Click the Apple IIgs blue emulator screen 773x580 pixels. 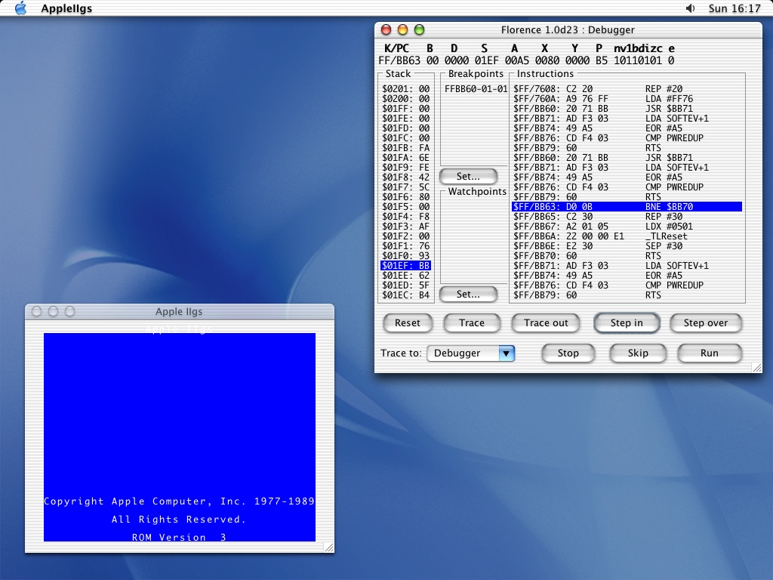pyautogui.click(x=180, y=437)
